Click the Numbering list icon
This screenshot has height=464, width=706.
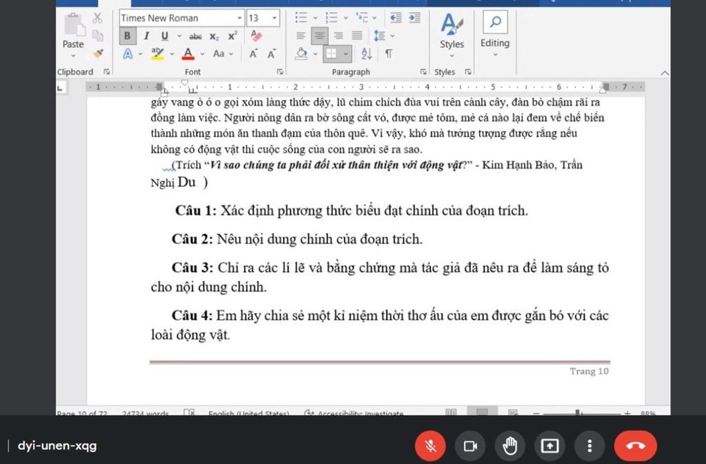332,18
